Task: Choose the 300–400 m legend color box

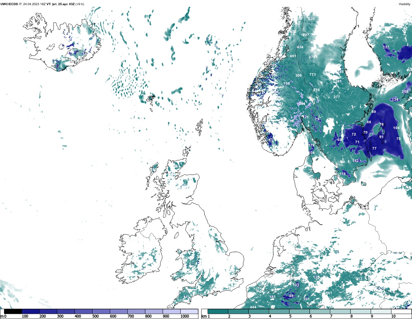Action: pyautogui.click(x=66, y=312)
